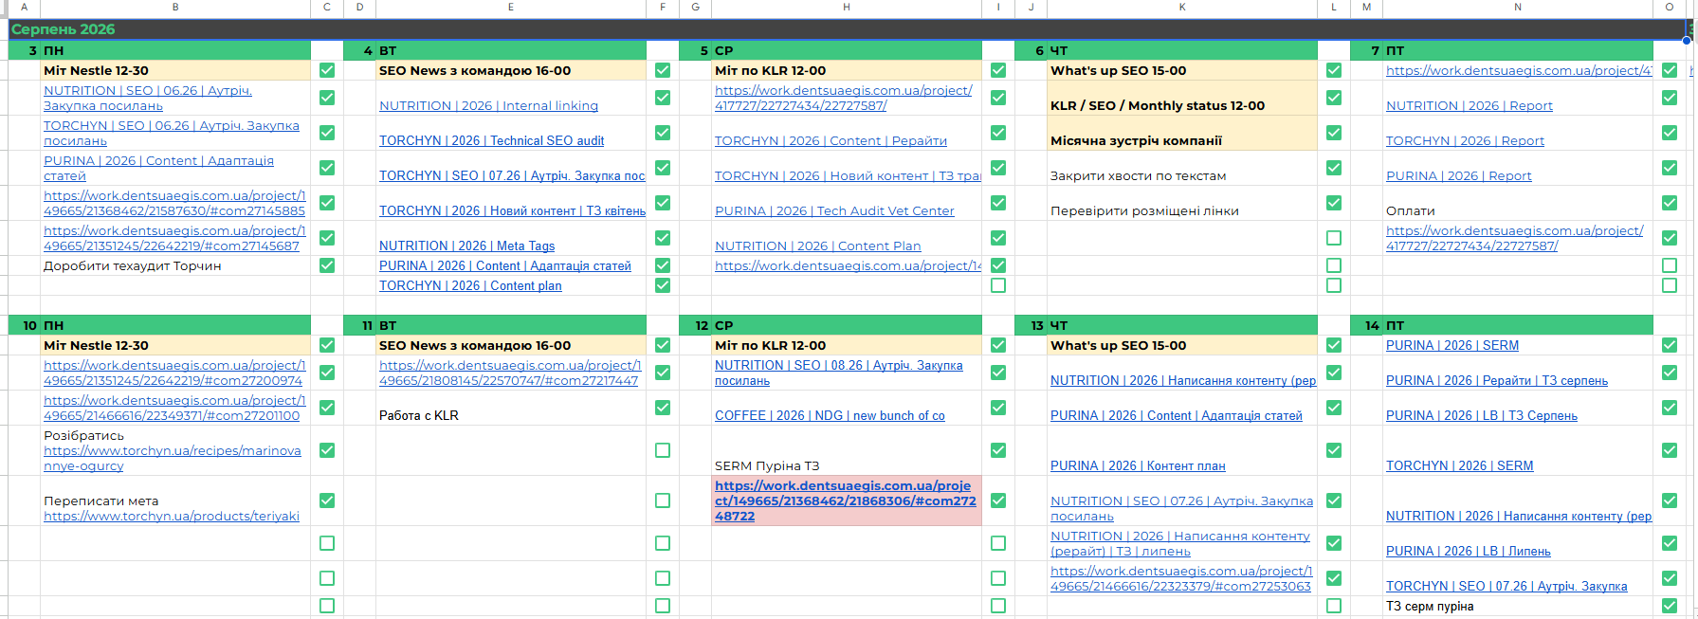
Task: Select the "4 ВТ" day header cell
Action: pos(511,50)
